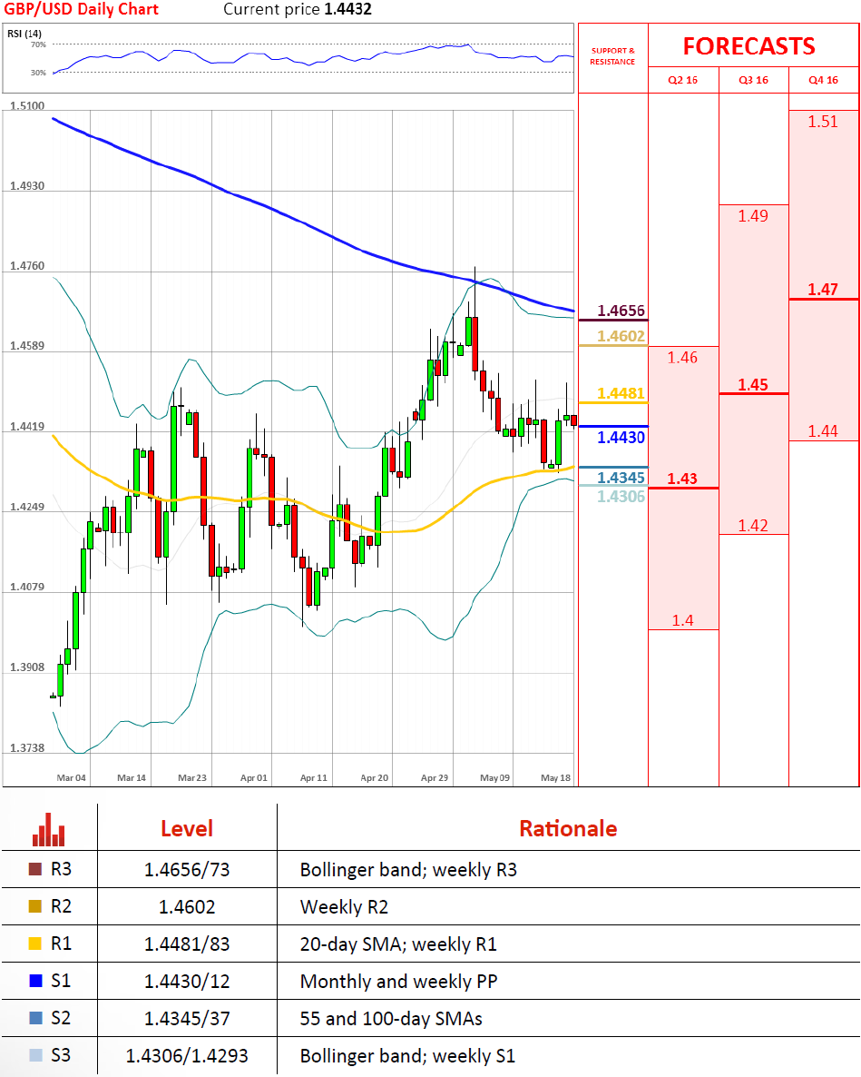Click the 1.5100 price axis label
Image resolution: width=861 pixels, height=1077 pixels.
pos(27,105)
